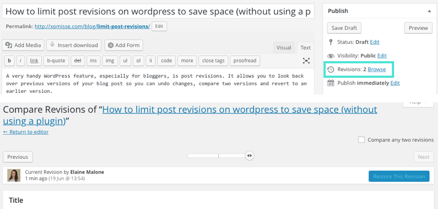Click the ins quicktag button
Viewport: 438px width, 209px height.
click(x=93, y=61)
